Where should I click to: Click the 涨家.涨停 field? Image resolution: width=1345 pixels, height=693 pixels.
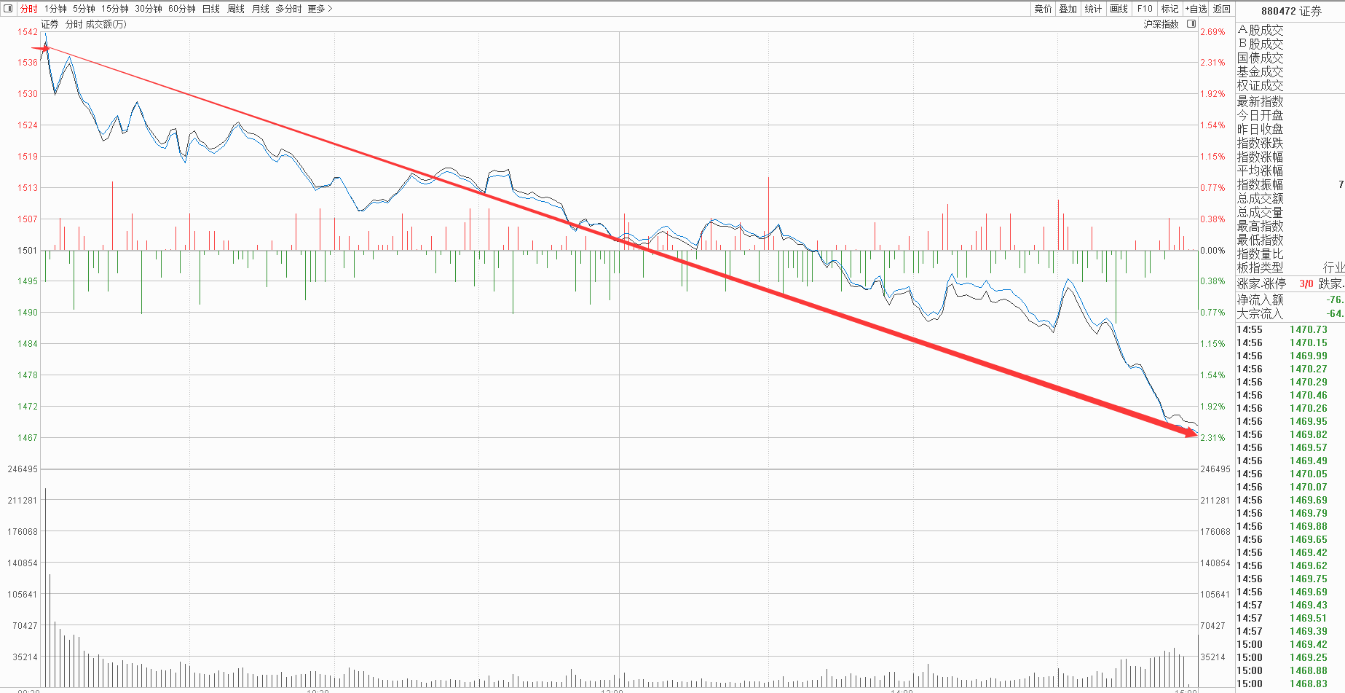coord(1261,283)
